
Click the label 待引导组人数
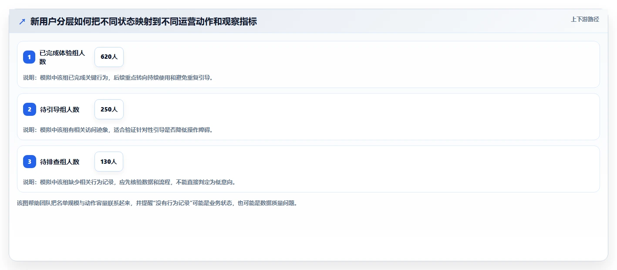tap(60, 110)
